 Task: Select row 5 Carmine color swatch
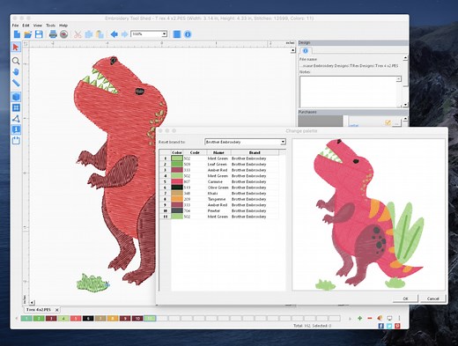pos(177,181)
